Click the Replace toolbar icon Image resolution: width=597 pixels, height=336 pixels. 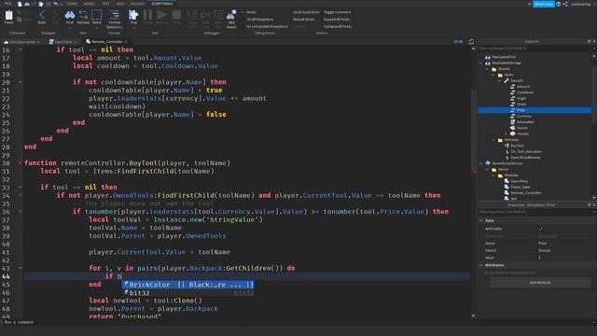[x=83, y=15]
